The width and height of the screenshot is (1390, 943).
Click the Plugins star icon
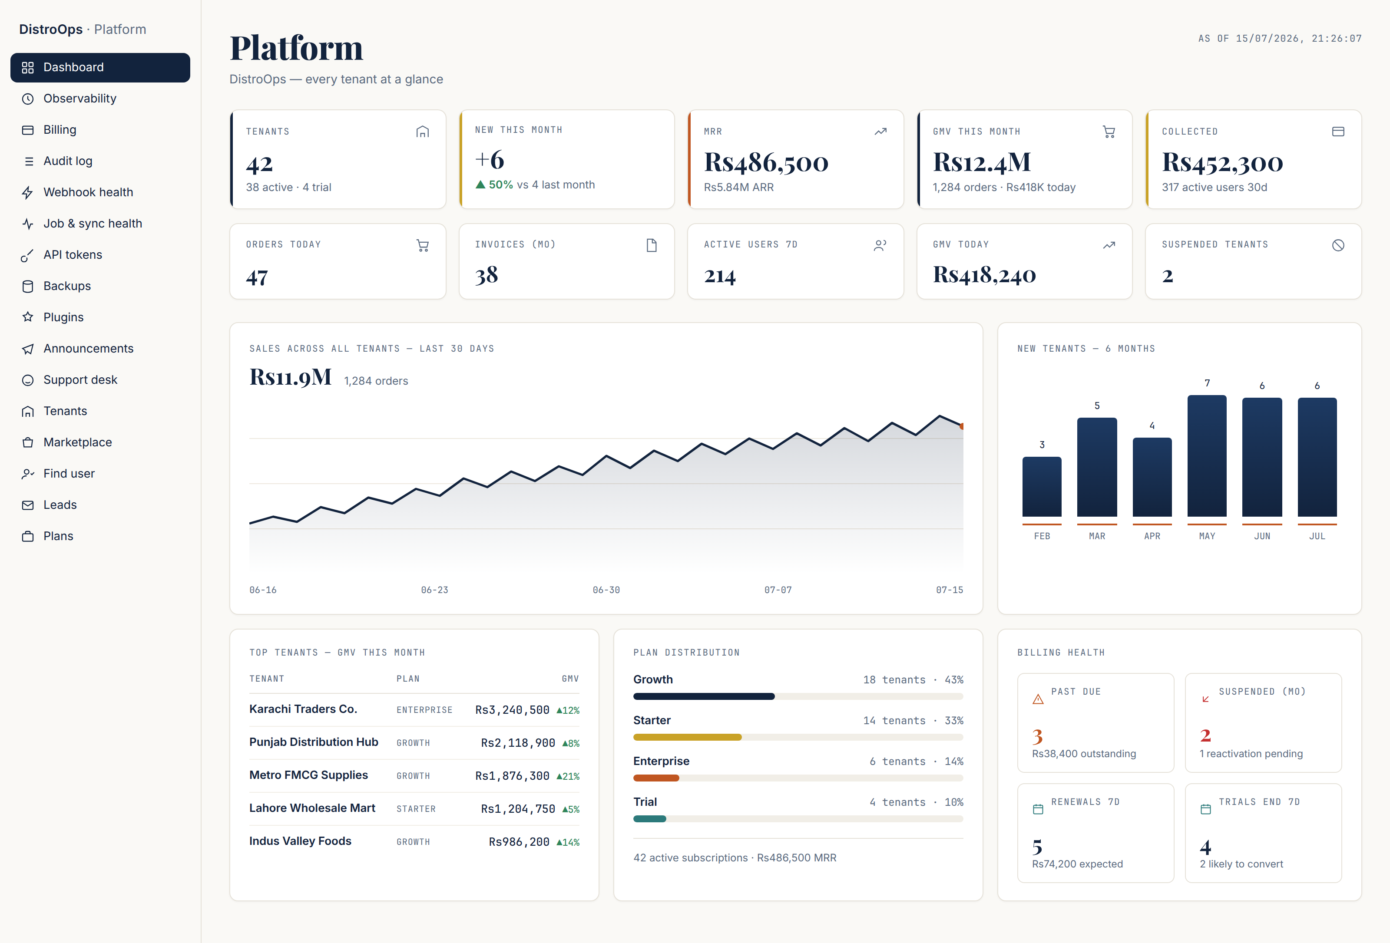[x=27, y=317]
